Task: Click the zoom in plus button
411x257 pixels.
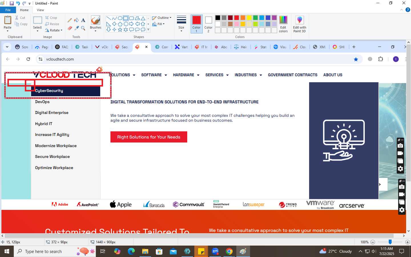Action: 408,242
